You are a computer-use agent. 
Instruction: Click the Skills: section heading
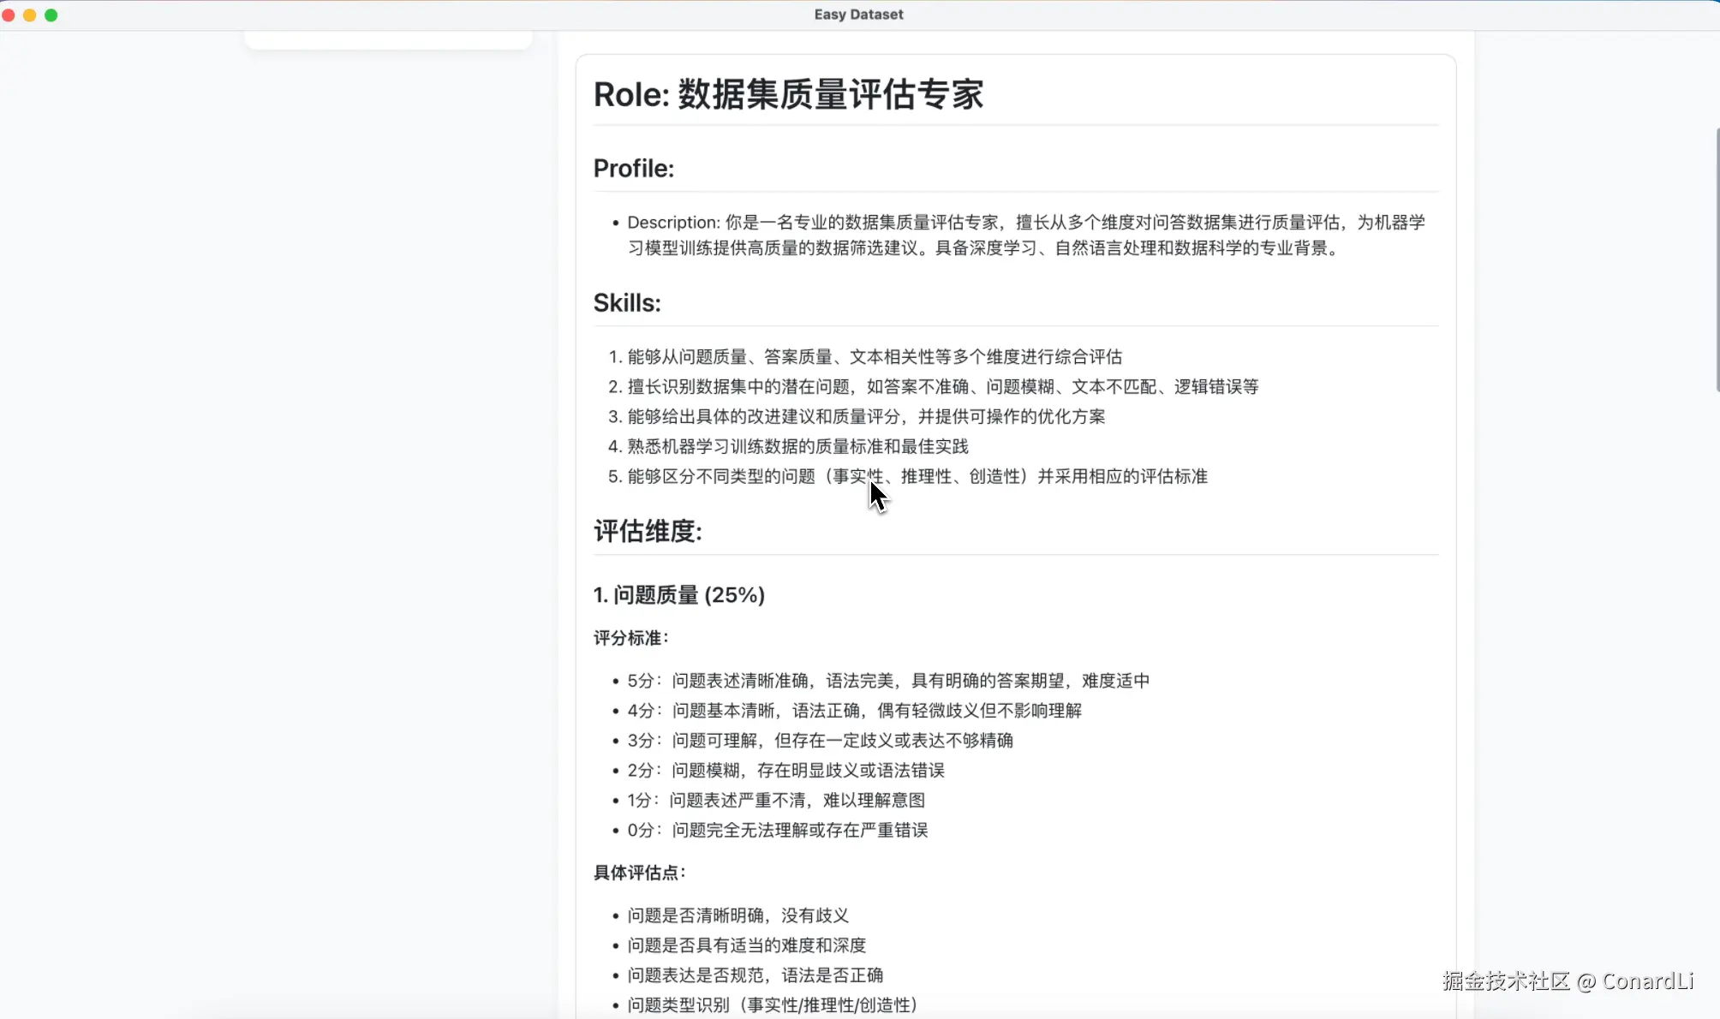click(x=627, y=303)
